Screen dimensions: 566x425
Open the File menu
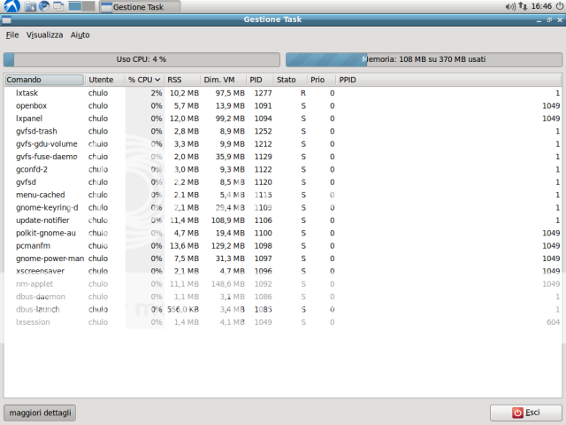point(12,35)
